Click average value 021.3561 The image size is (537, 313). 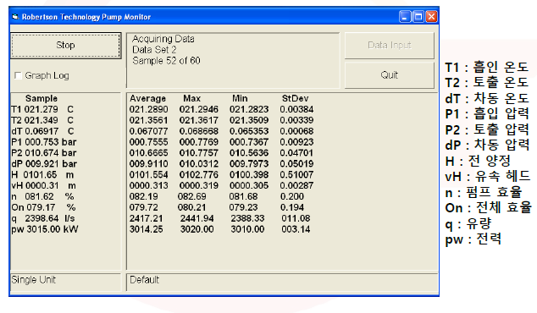coord(148,120)
